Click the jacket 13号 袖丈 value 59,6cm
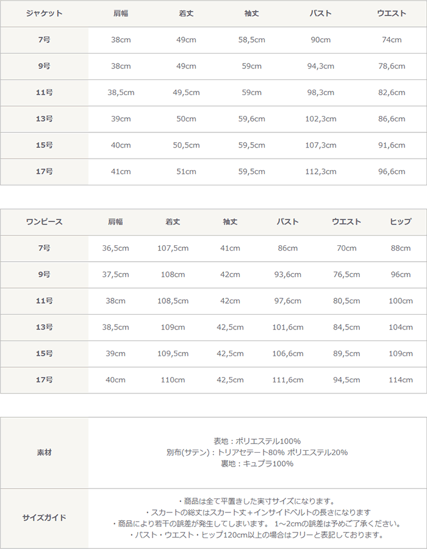This screenshot has height=549, width=427. (x=252, y=119)
